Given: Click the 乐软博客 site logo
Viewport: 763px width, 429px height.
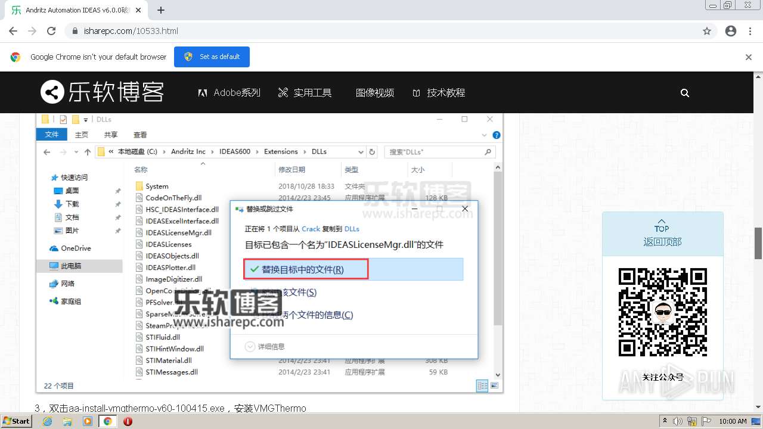Looking at the screenshot, I should click(102, 92).
